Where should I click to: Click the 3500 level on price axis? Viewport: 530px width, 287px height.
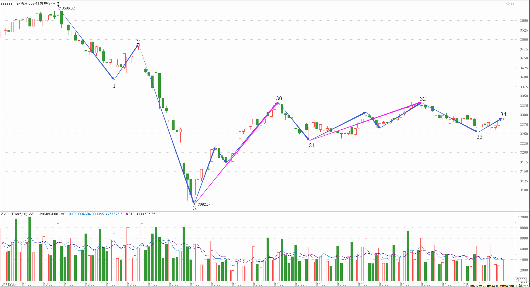pyautogui.click(x=524, y=40)
